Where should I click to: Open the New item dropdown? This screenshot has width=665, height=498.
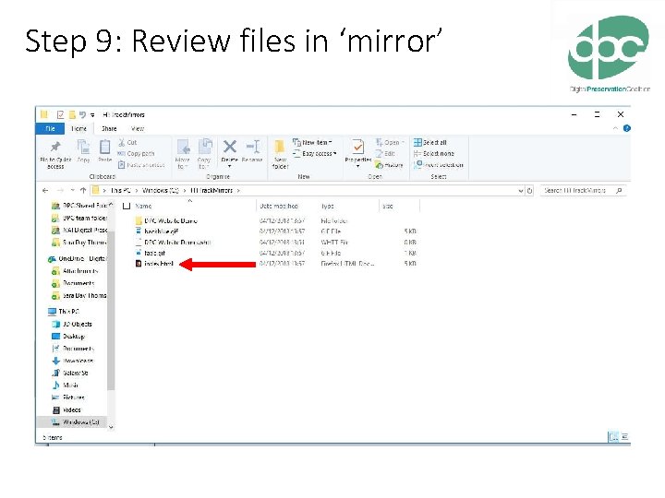point(312,142)
